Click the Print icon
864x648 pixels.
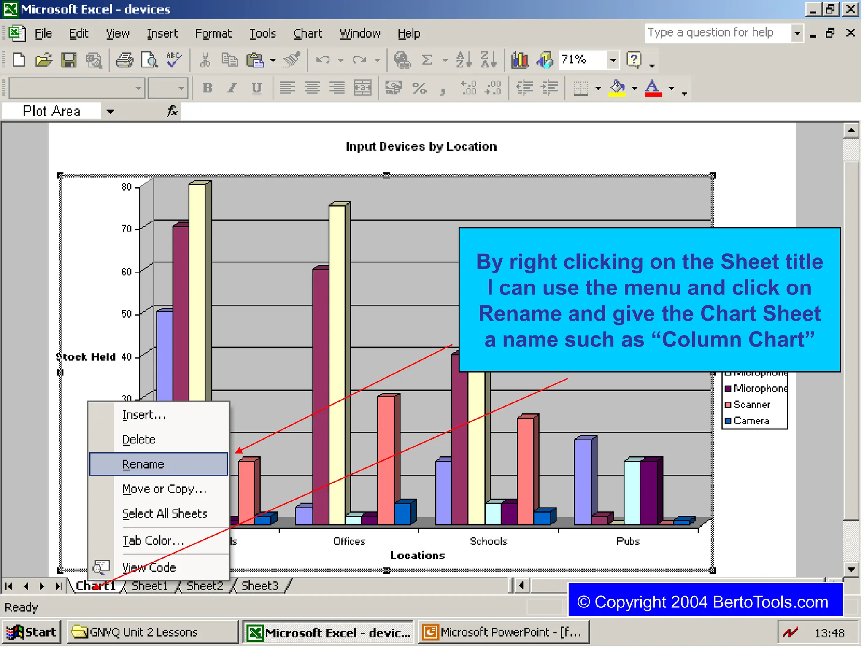click(x=124, y=60)
